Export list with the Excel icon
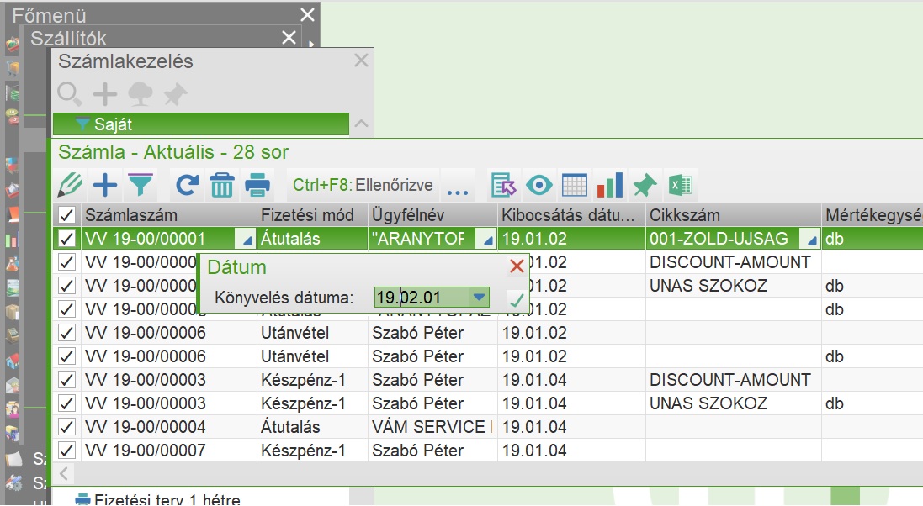The height and width of the screenshot is (506, 923). click(x=681, y=185)
